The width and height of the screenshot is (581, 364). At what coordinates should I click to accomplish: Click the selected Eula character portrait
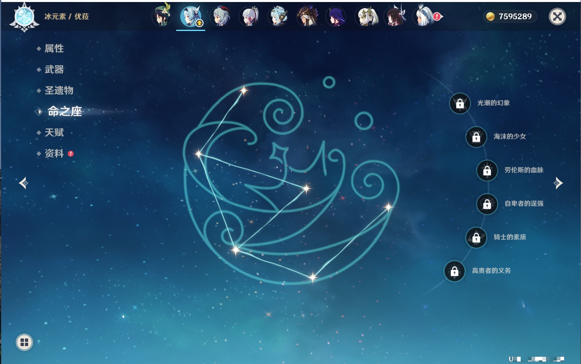pyautogui.click(x=191, y=16)
